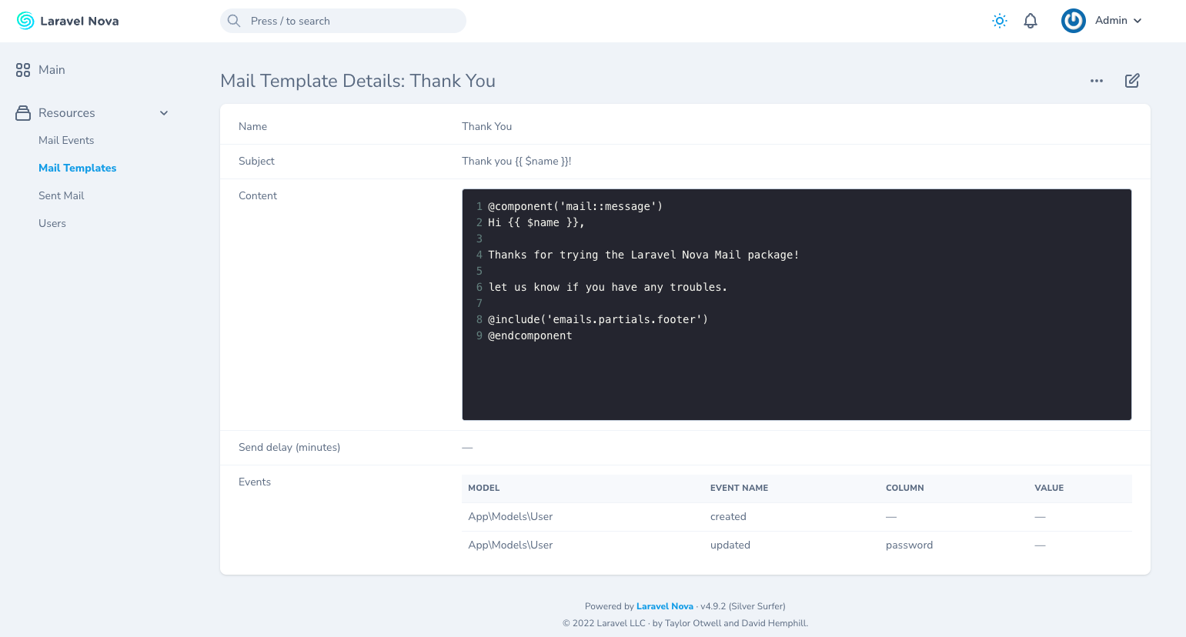Click code line Thanks for trying the Laravel Nova
1186x637 pixels.
click(643, 255)
